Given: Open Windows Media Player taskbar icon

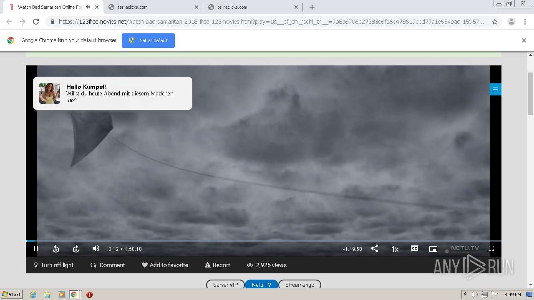Looking at the screenshot, I should (61, 295).
